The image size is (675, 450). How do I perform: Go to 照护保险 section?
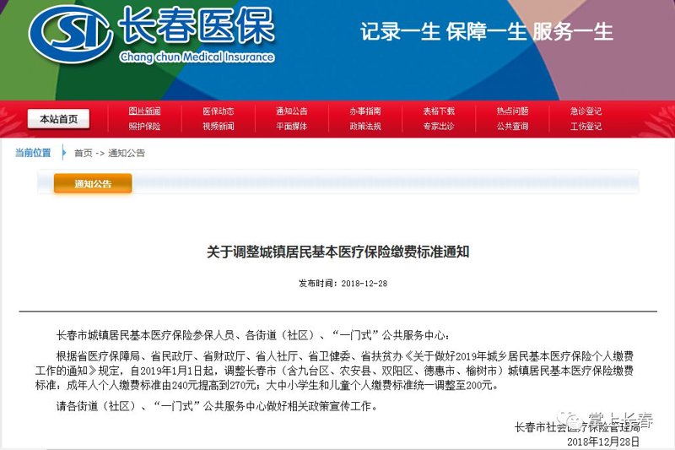pos(144,126)
